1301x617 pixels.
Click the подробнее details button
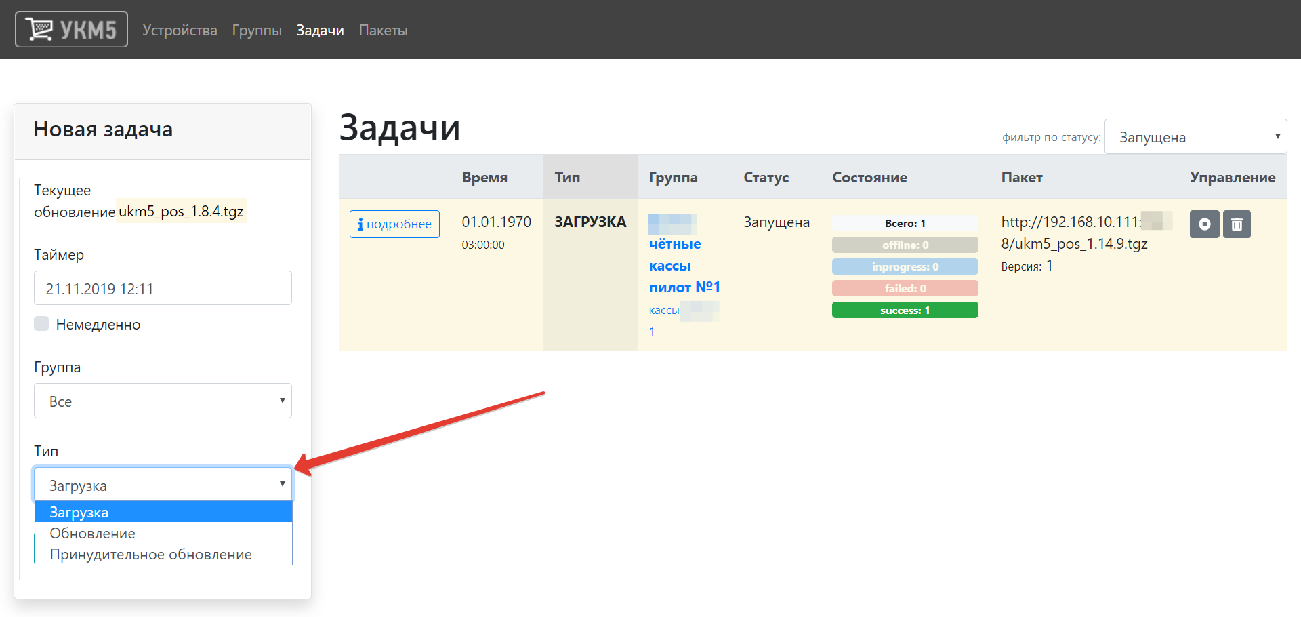tap(394, 224)
